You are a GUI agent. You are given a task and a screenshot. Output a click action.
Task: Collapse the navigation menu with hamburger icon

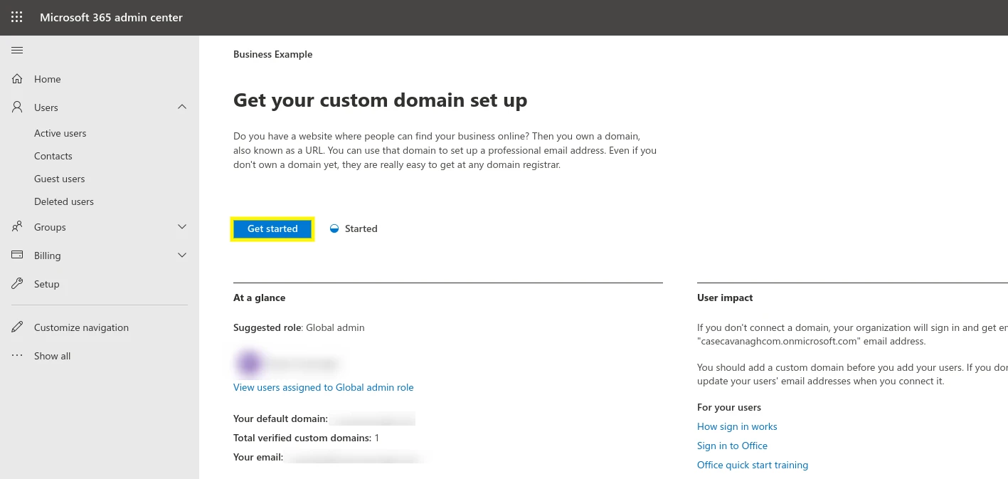[17, 50]
